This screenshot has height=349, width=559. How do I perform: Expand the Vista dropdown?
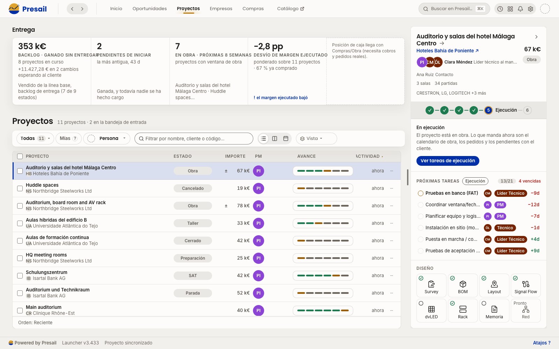[316, 139]
